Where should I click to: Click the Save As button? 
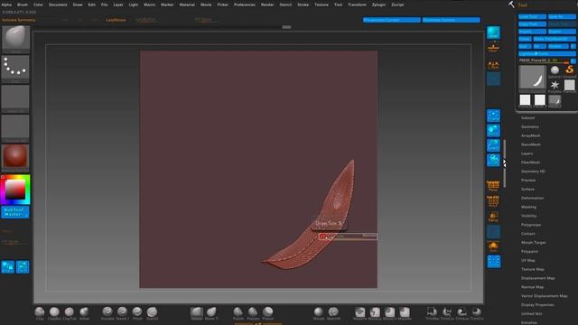[x=562, y=16]
